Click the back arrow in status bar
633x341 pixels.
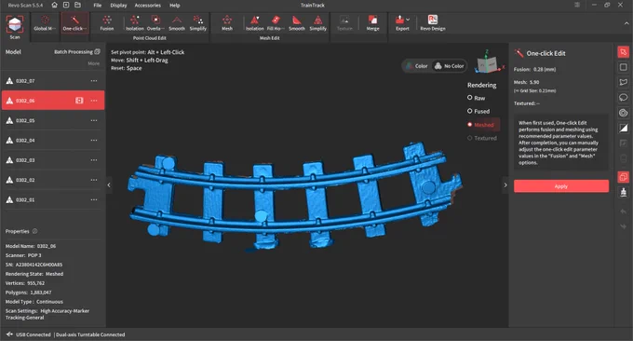click(x=9, y=334)
